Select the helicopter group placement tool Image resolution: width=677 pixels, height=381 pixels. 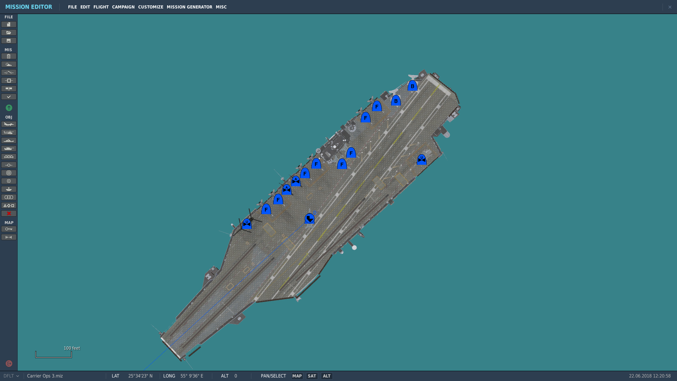9,132
